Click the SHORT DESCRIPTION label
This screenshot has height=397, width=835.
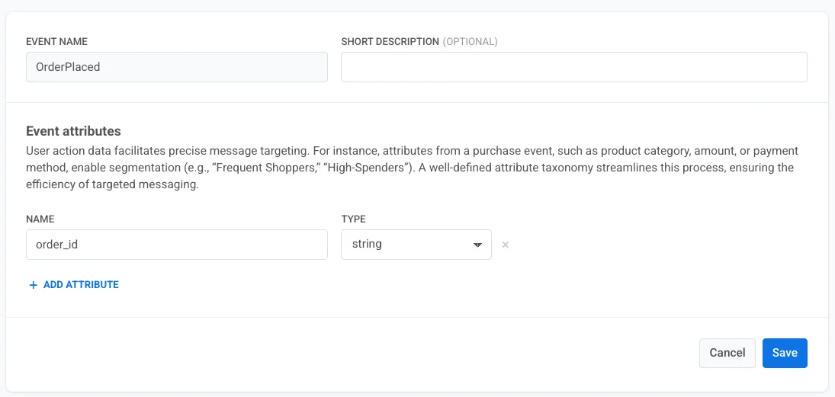[390, 42]
